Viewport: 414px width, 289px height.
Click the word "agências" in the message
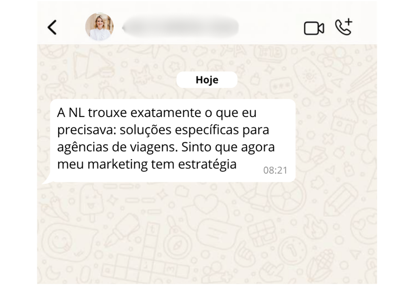pyautogui.click(x=83, y=147)
